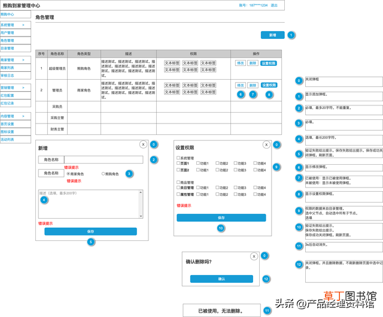The image size is (383, 317).
Task: Click annotation marker 12 beside 确认 button
Action: [x=266, y=279]
